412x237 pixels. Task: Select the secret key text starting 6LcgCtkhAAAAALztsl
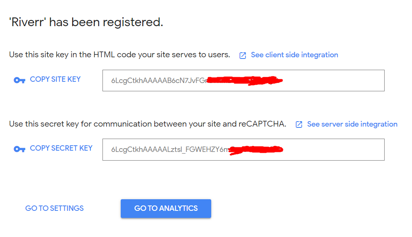(170, 149)
